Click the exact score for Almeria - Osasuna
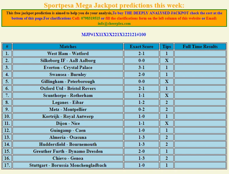The image size is (229, 174). [x=141, y=137]
